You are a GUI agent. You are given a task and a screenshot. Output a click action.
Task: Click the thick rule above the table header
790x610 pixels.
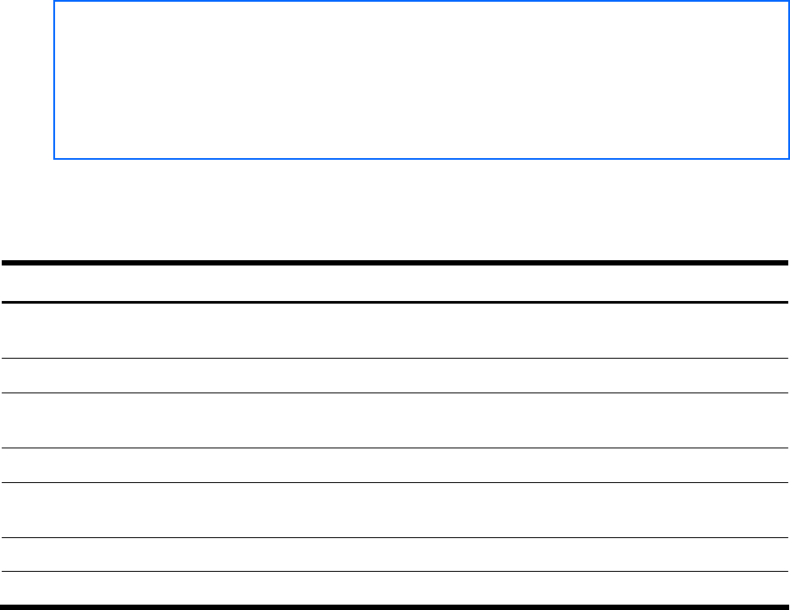(395, 263)
